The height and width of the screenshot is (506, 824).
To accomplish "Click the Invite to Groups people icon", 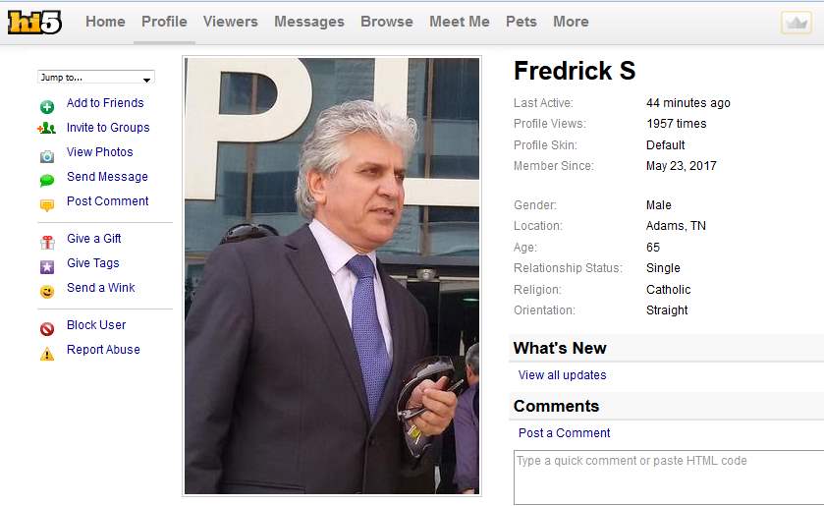I will (47, 128).
